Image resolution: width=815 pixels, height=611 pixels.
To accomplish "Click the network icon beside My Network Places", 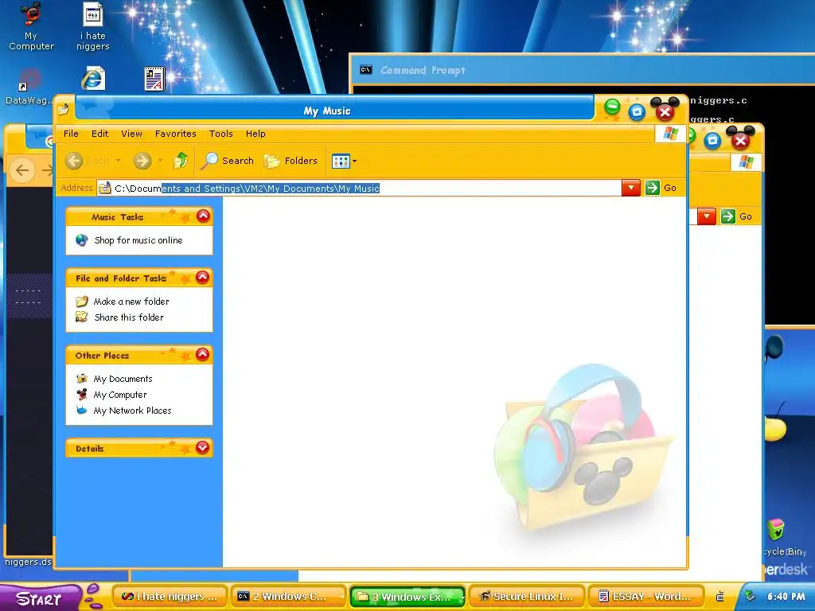I will pyautogui.click(x=82, y=410).
